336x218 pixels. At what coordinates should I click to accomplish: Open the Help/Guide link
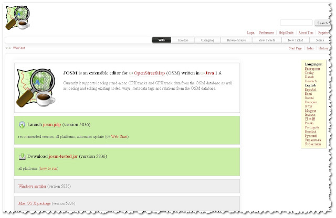click(x=286, y=32)
